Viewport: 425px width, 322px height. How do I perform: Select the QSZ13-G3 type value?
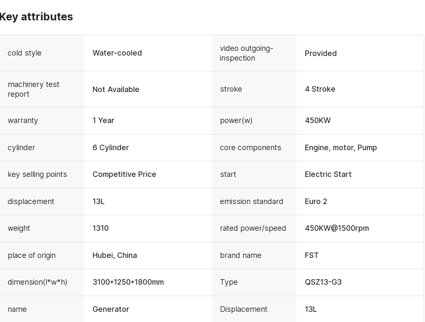[323, 282]
